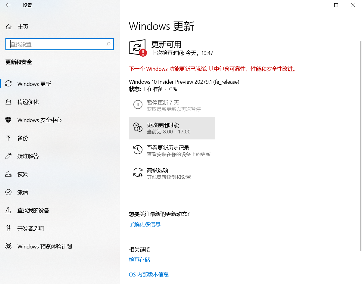Click the gear-sync icon for 高级选项
The height and width of the screenshot is (284, 362).
pyautogui.click(x=138, y=172)
